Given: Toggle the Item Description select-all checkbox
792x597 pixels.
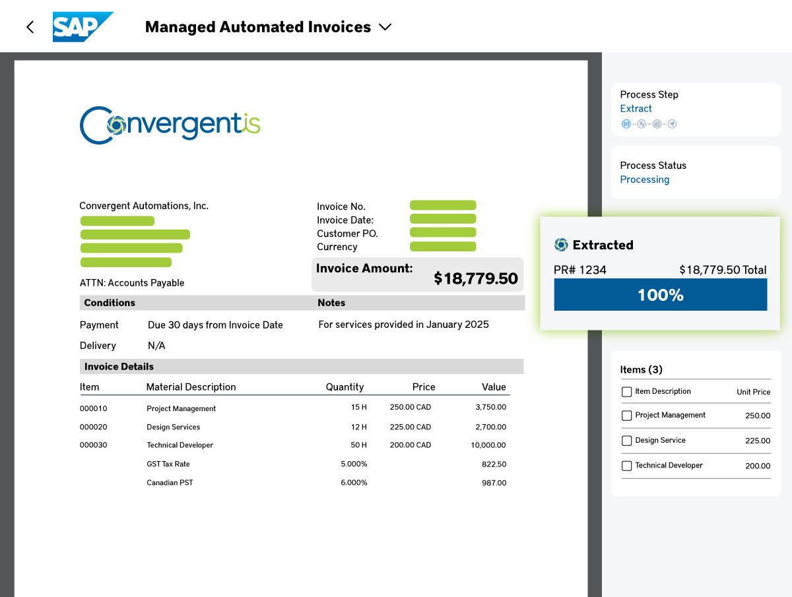Looking at the screenshot, I should point(626,392).
